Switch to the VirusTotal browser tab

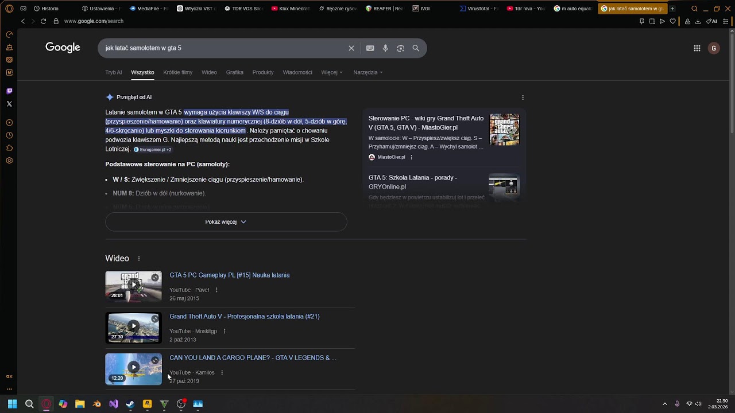pyautogui.click(x=480, y=9)
